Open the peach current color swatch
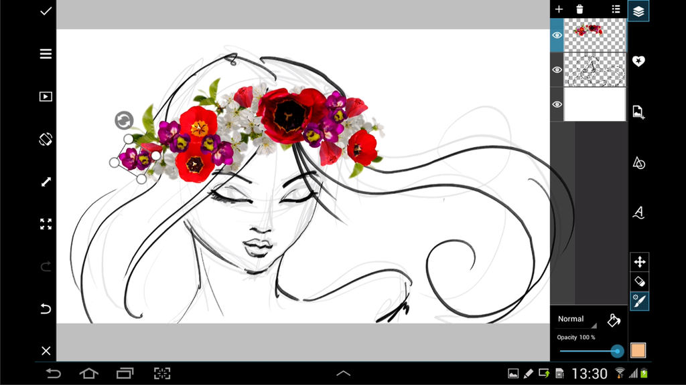 click(x=638, y=350)
